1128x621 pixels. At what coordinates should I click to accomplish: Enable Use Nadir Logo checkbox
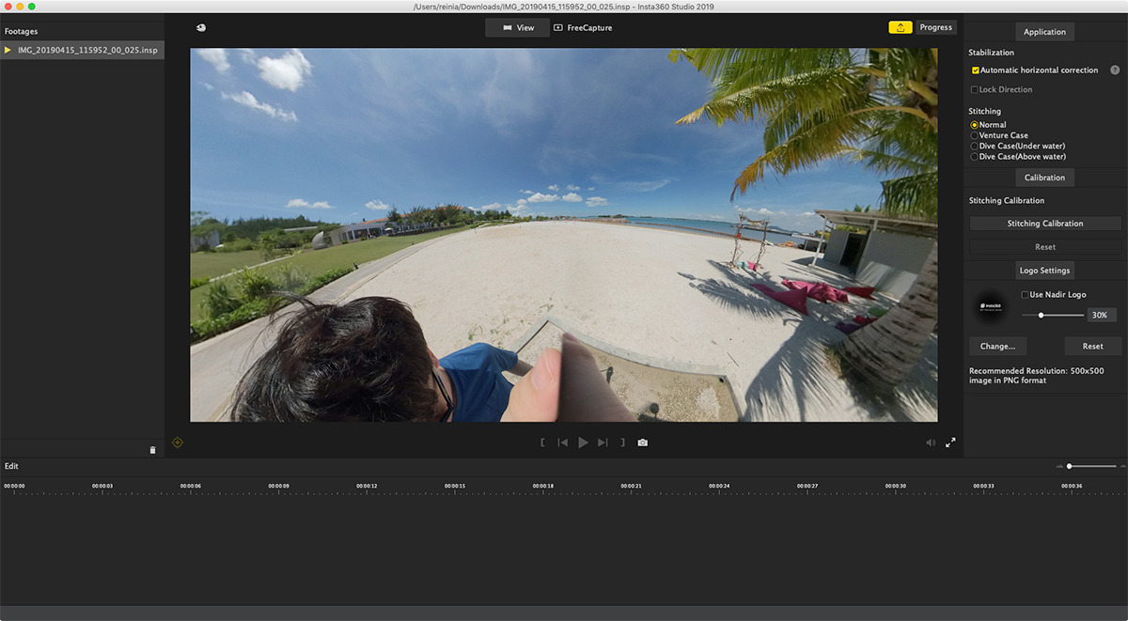point(1025,295)
